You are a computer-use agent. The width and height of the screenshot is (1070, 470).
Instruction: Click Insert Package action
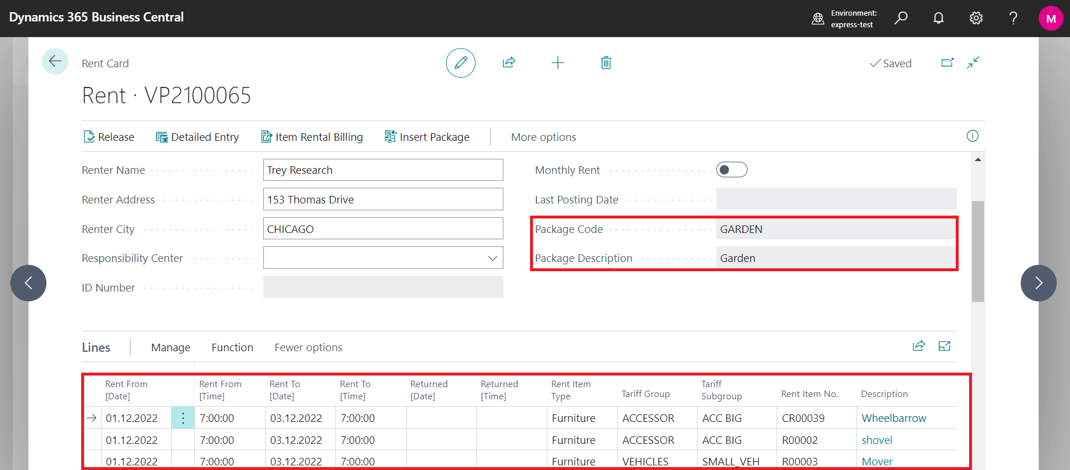point(427,137)
